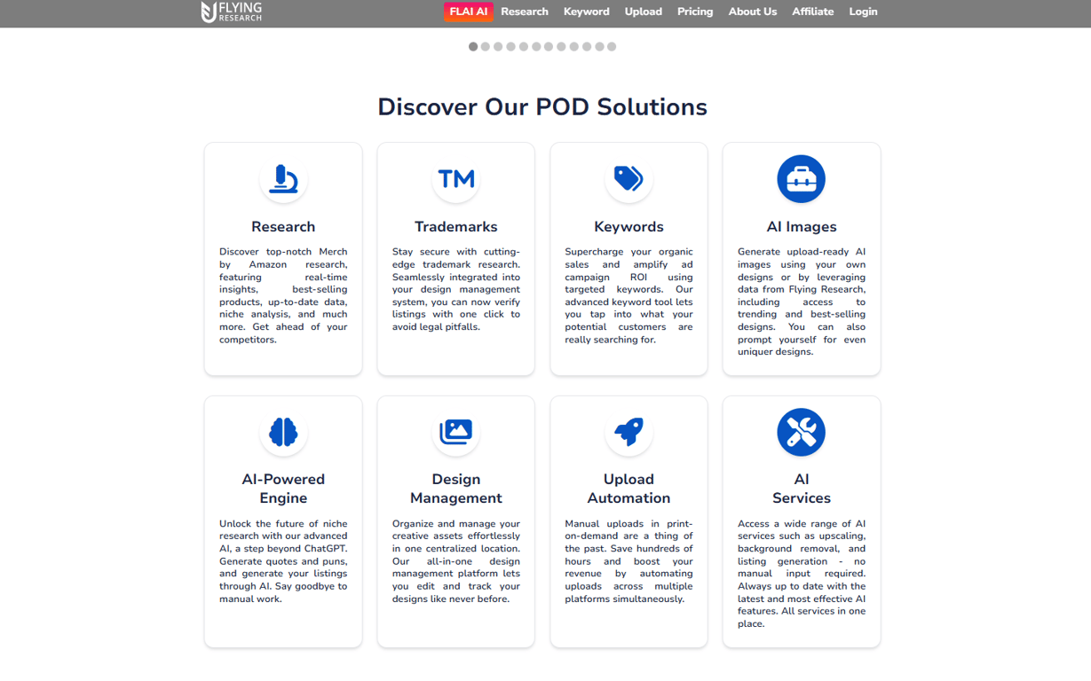Click the TM Trademarks icon
The width and height of the screenshot is (1091, 681).
[456, 179]
